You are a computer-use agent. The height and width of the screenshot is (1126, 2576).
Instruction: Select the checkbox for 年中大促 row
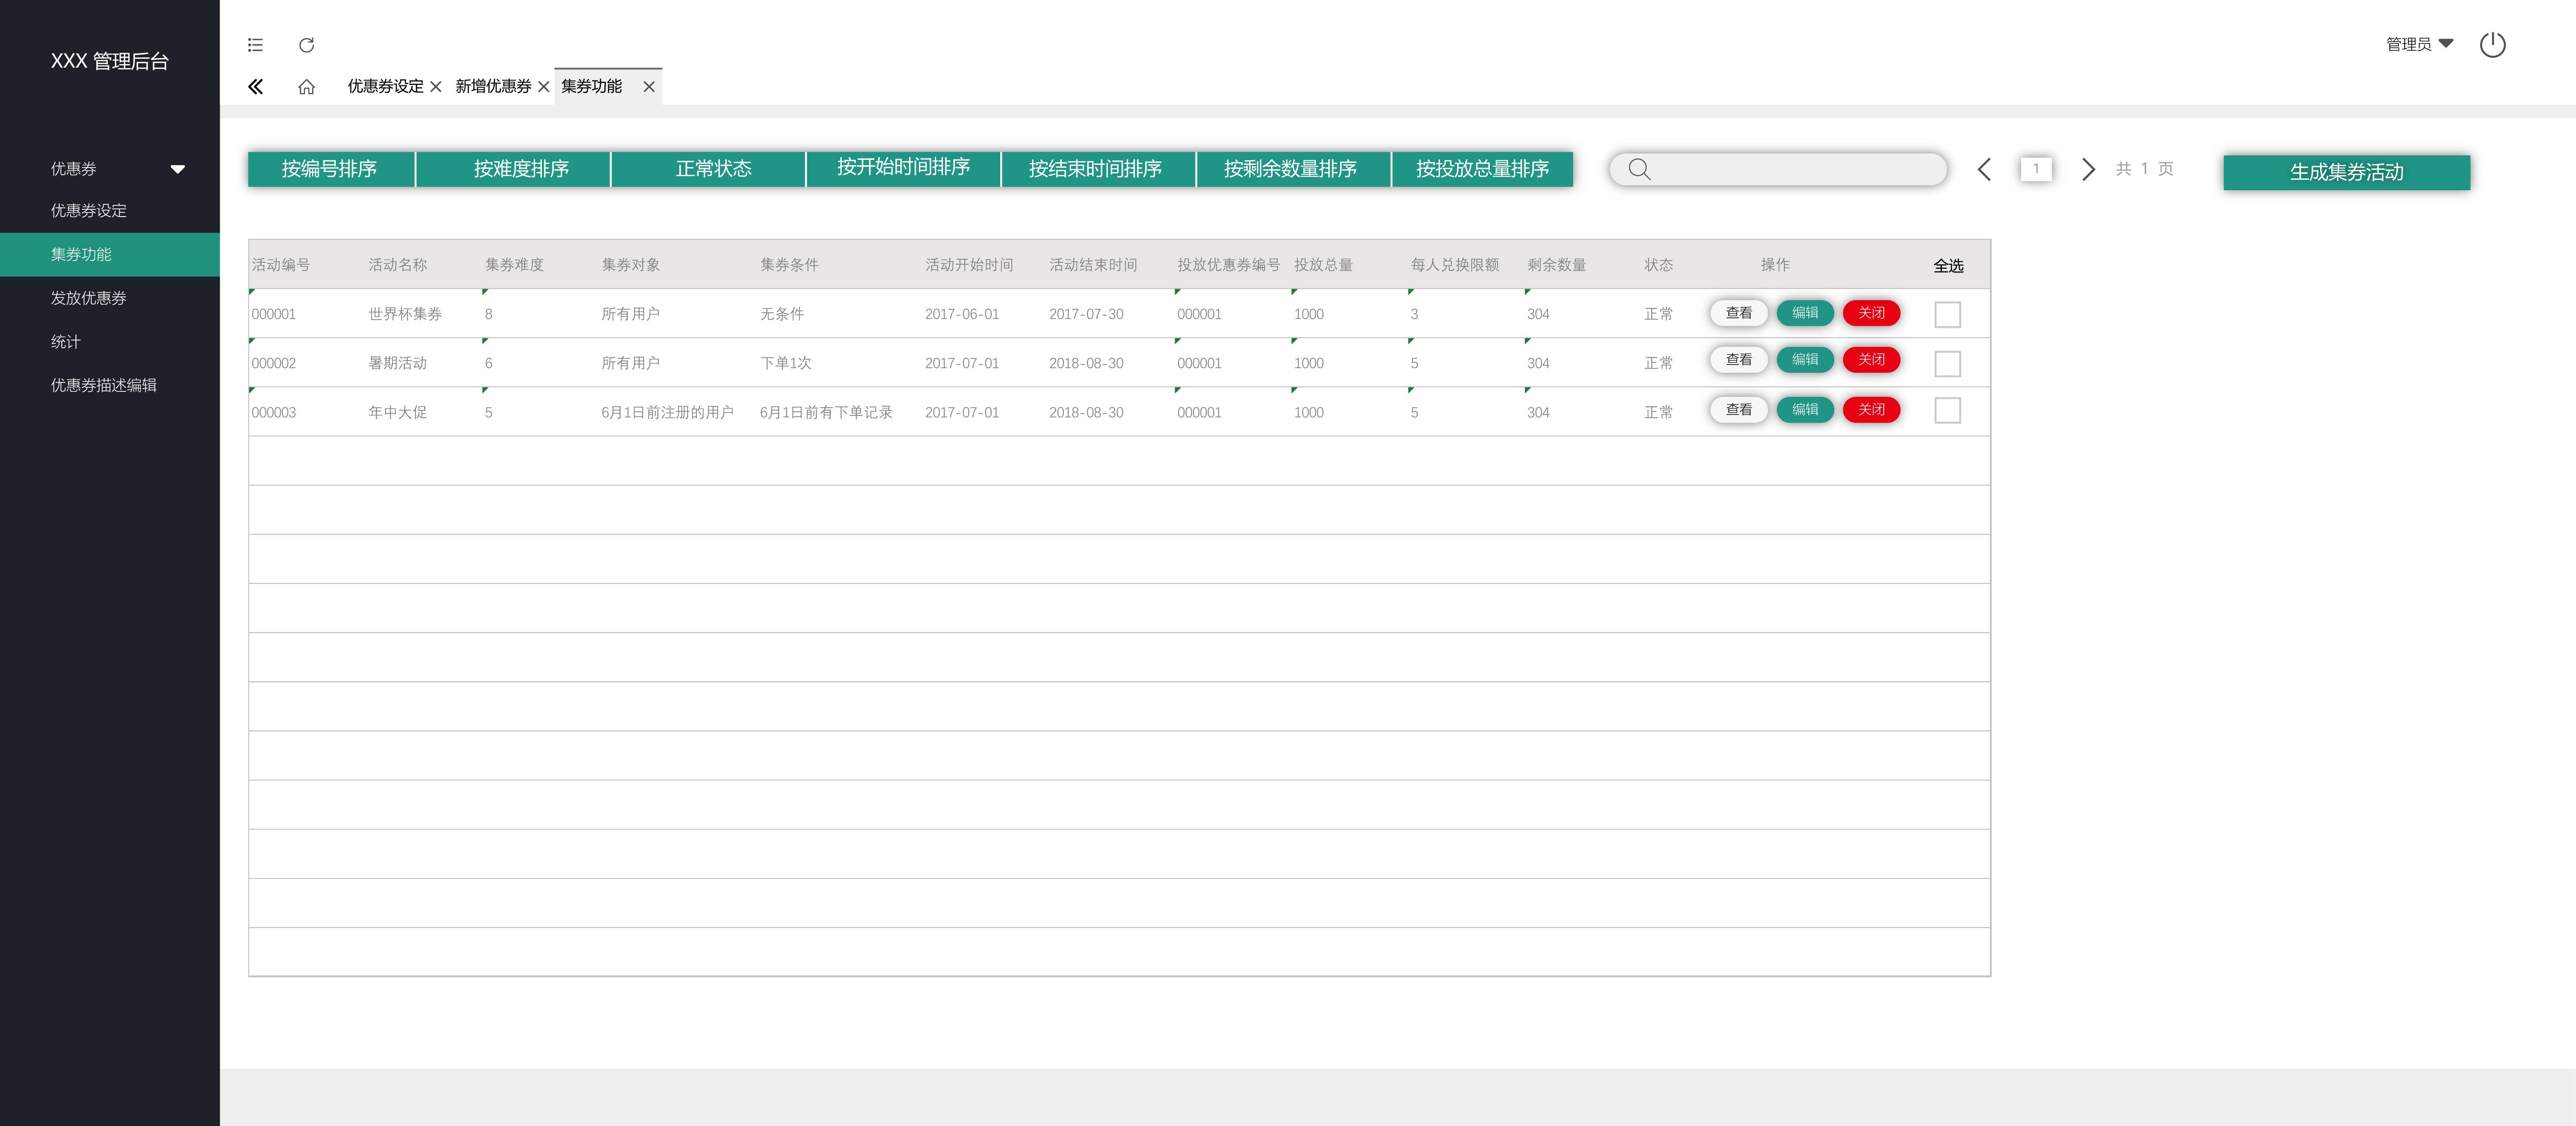[x=1947, y=410]
